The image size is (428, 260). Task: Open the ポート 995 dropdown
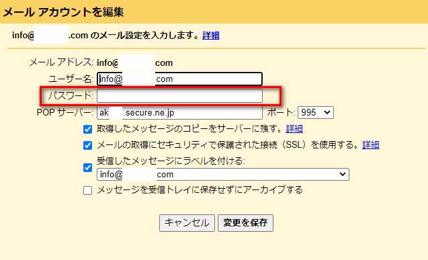pos(316,112)
